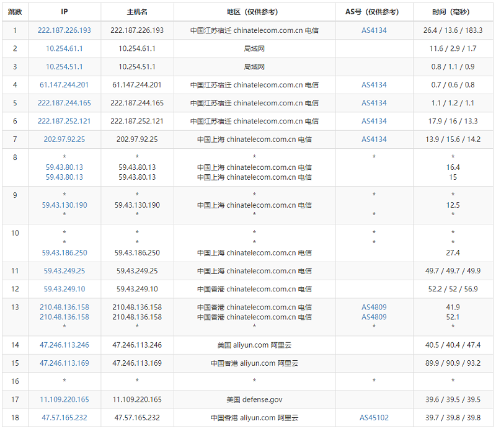Image resolution: width=496 pixels, height=429 pixels.
Task: Select hostname cell 222.187.226.193
Action: click(x=137, y=30)
